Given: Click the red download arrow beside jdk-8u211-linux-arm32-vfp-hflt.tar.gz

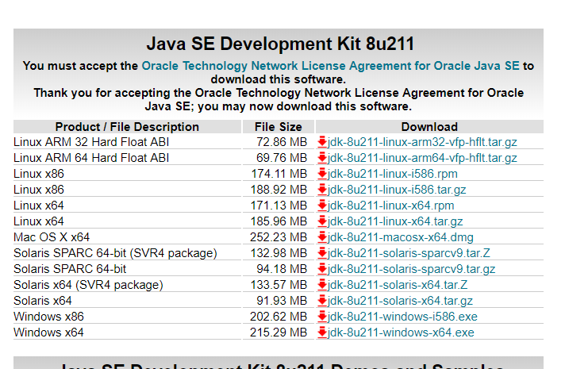Looking at the screenshot, I should 322,142.
